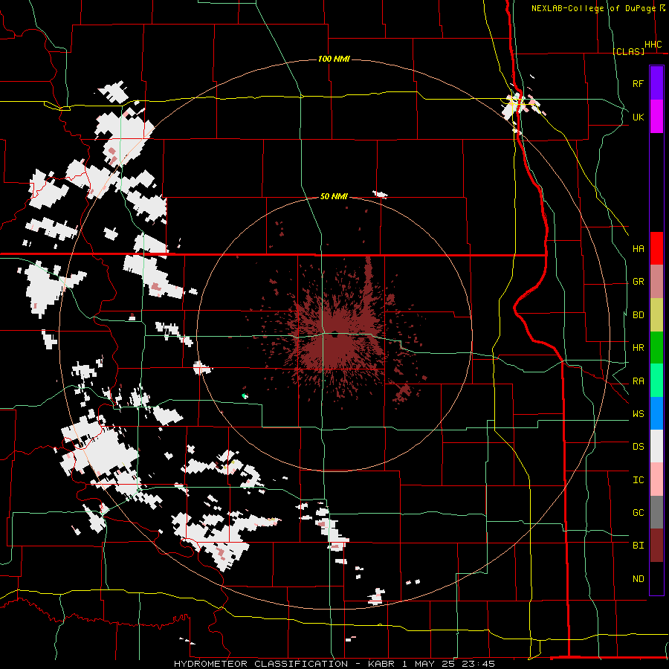The image size is (669, 669).
Task: Click the dark green HR legend swatch
Action: [656, 348]
